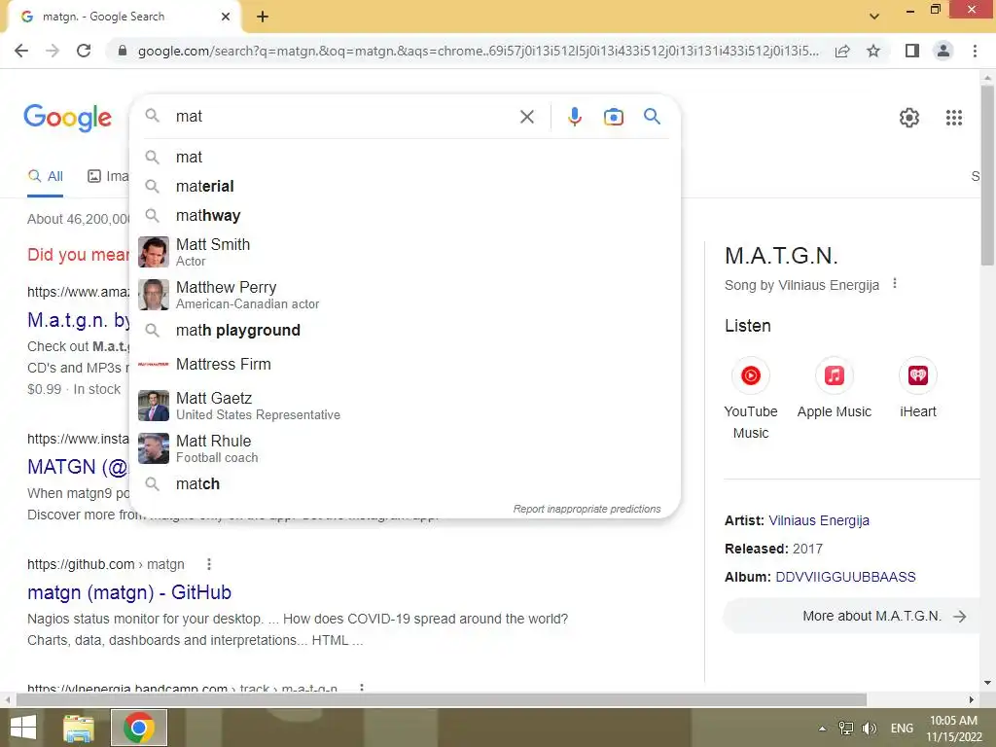Click the Google logo

(x=67, y=118)
